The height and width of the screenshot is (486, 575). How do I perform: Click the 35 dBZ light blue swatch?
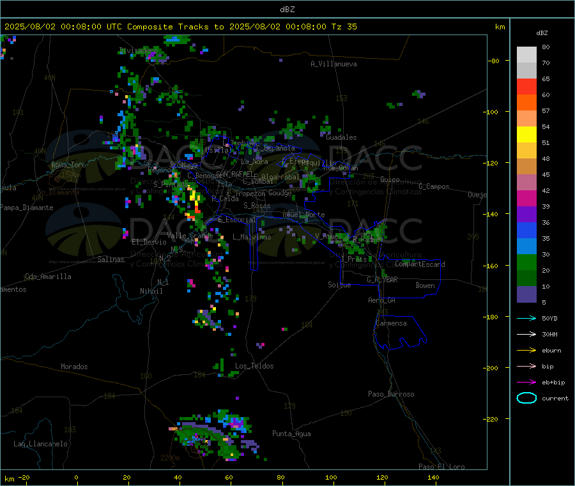click(526, 246)
